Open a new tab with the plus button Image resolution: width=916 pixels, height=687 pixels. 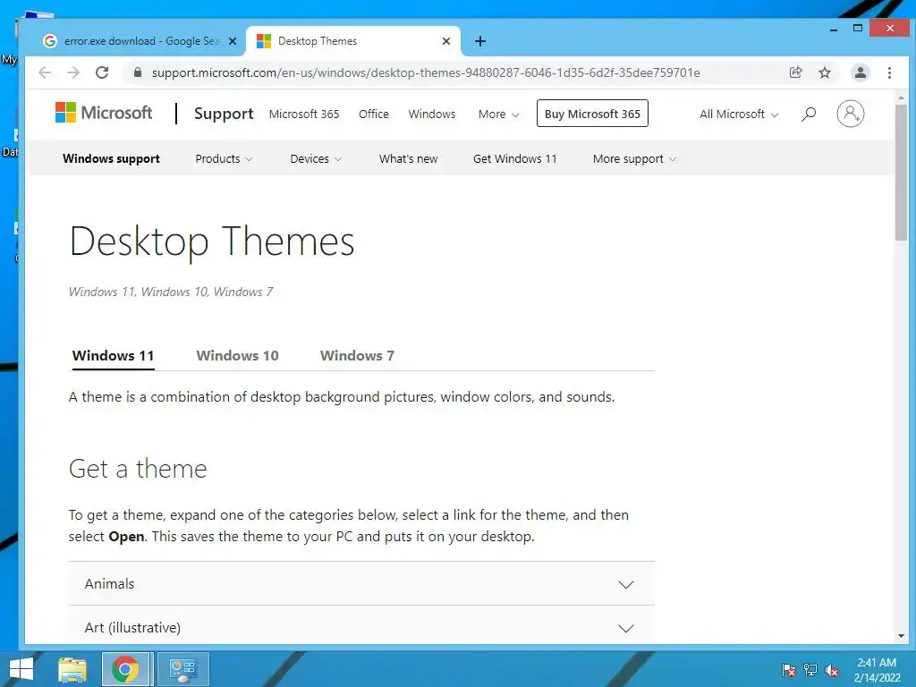click(x=480, y=41)
